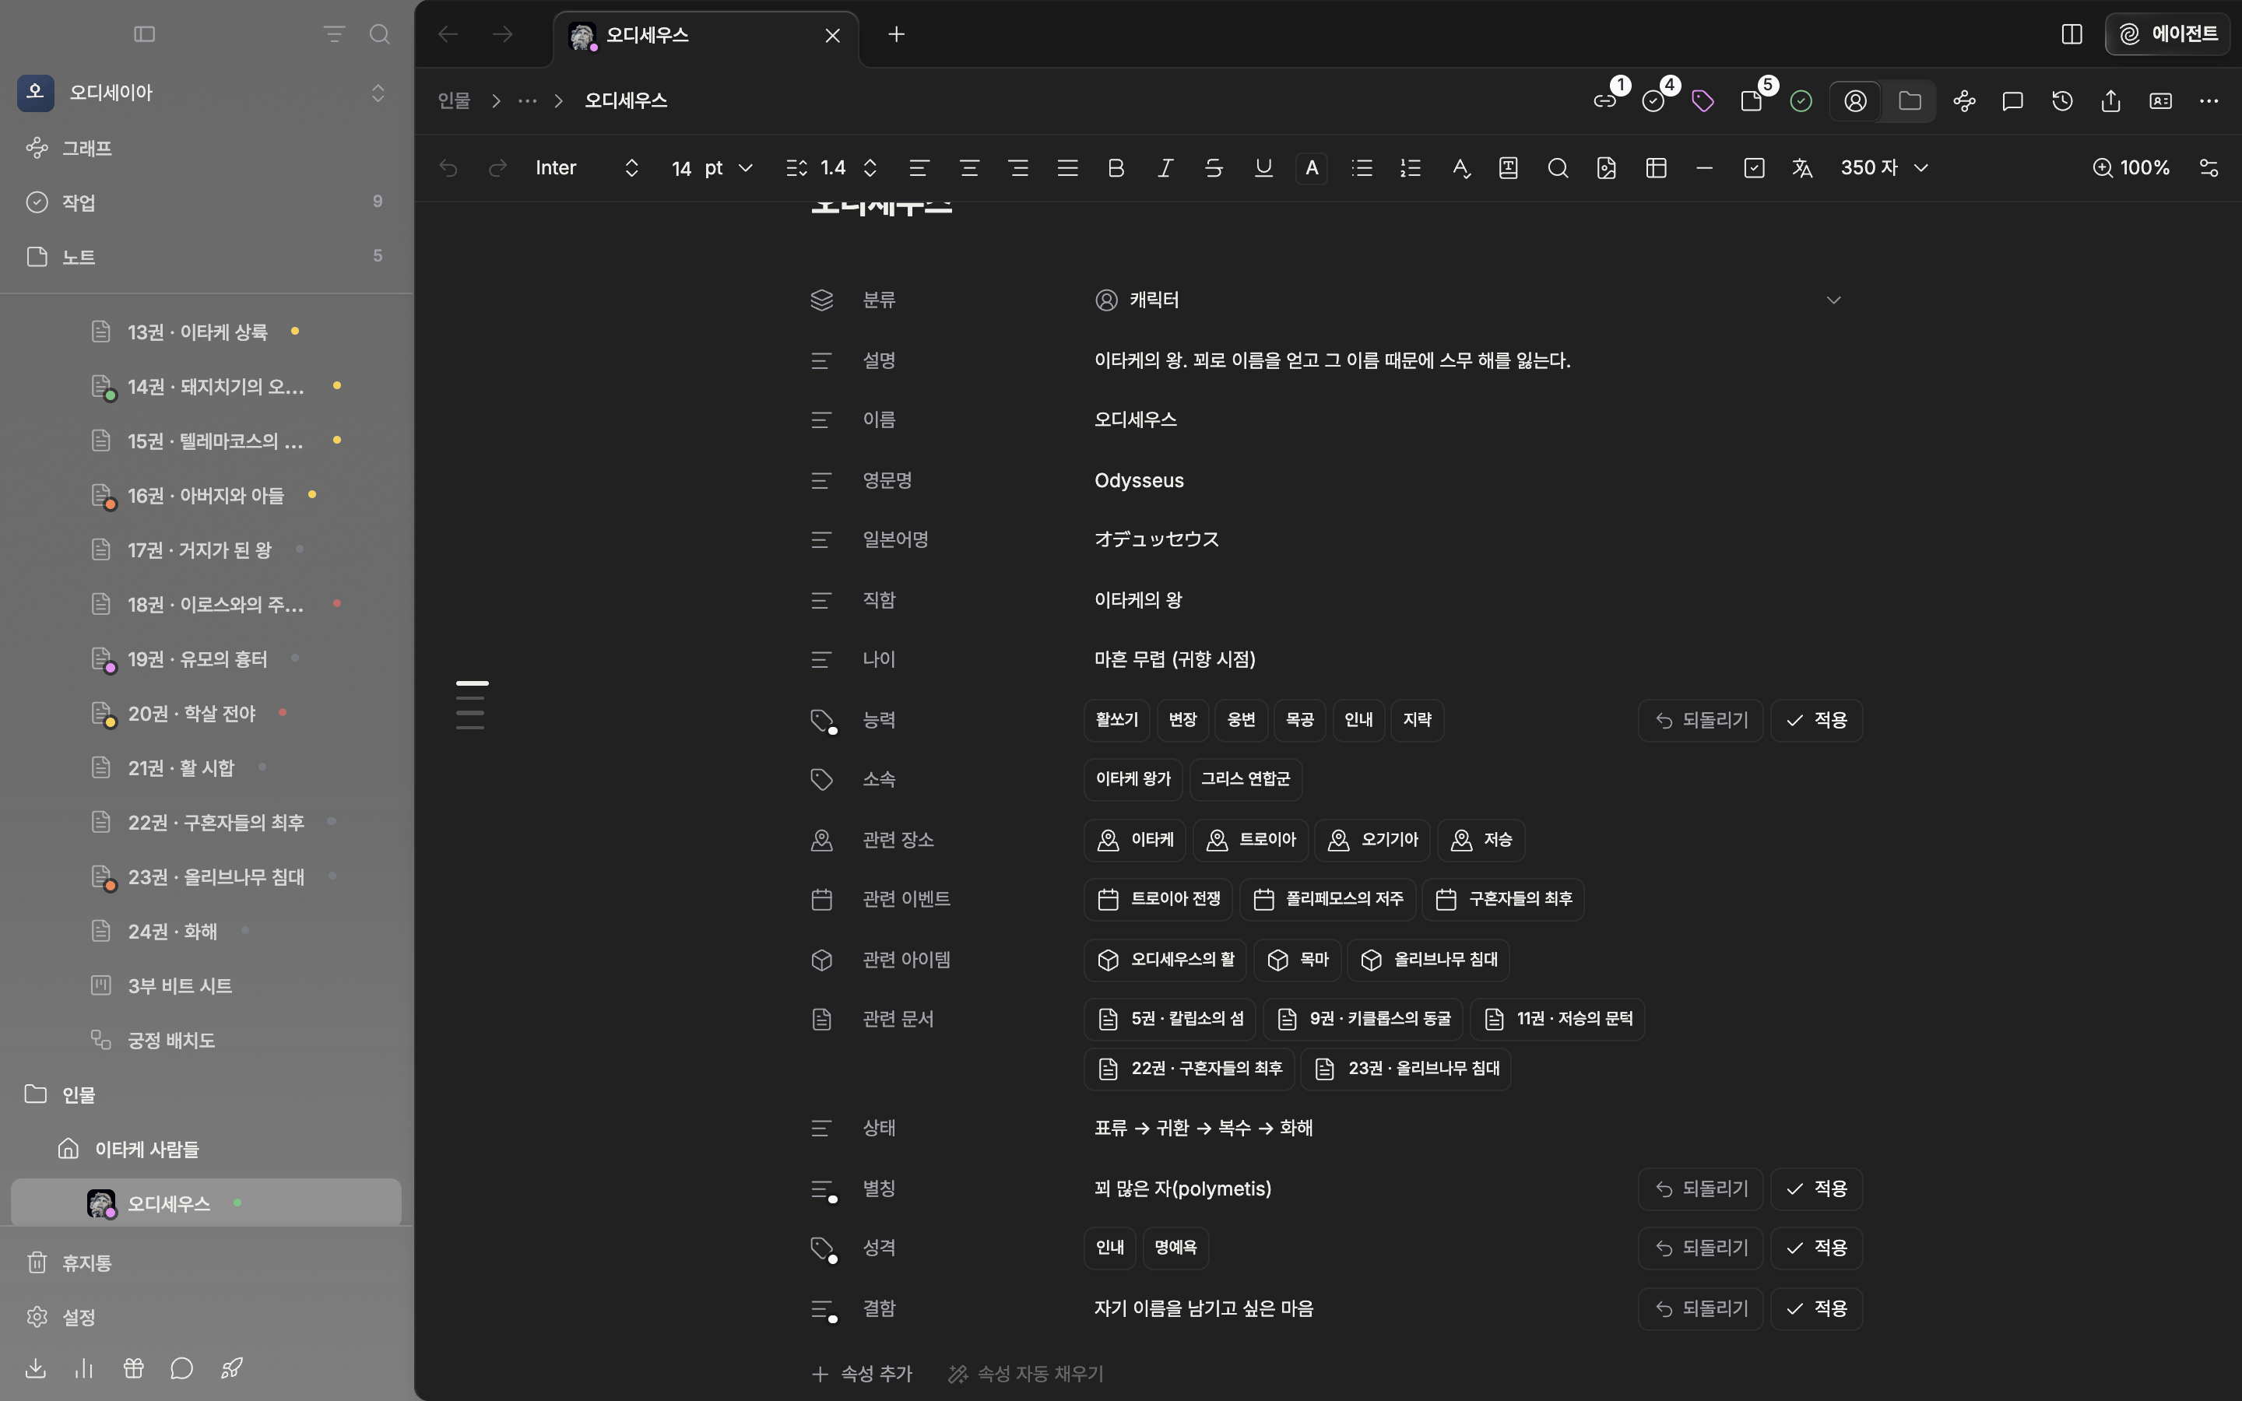
Task: Toggle italic formatting
Action: coord(1165,167)
